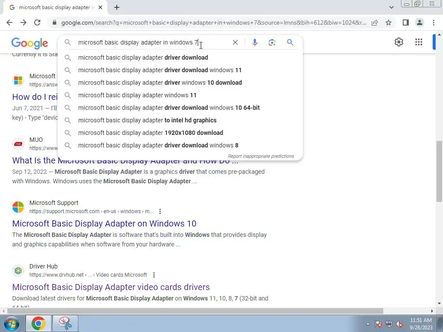Open the tab search dropdown chevron

(x=391, y=7)
